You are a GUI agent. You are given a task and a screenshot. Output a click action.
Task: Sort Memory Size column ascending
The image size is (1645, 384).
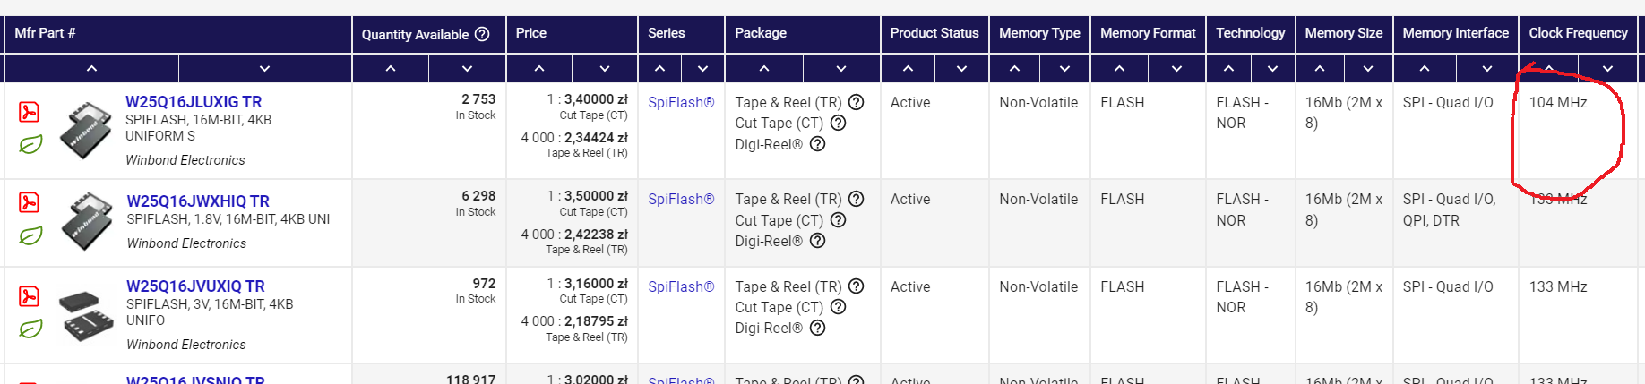coord(1320,68)
